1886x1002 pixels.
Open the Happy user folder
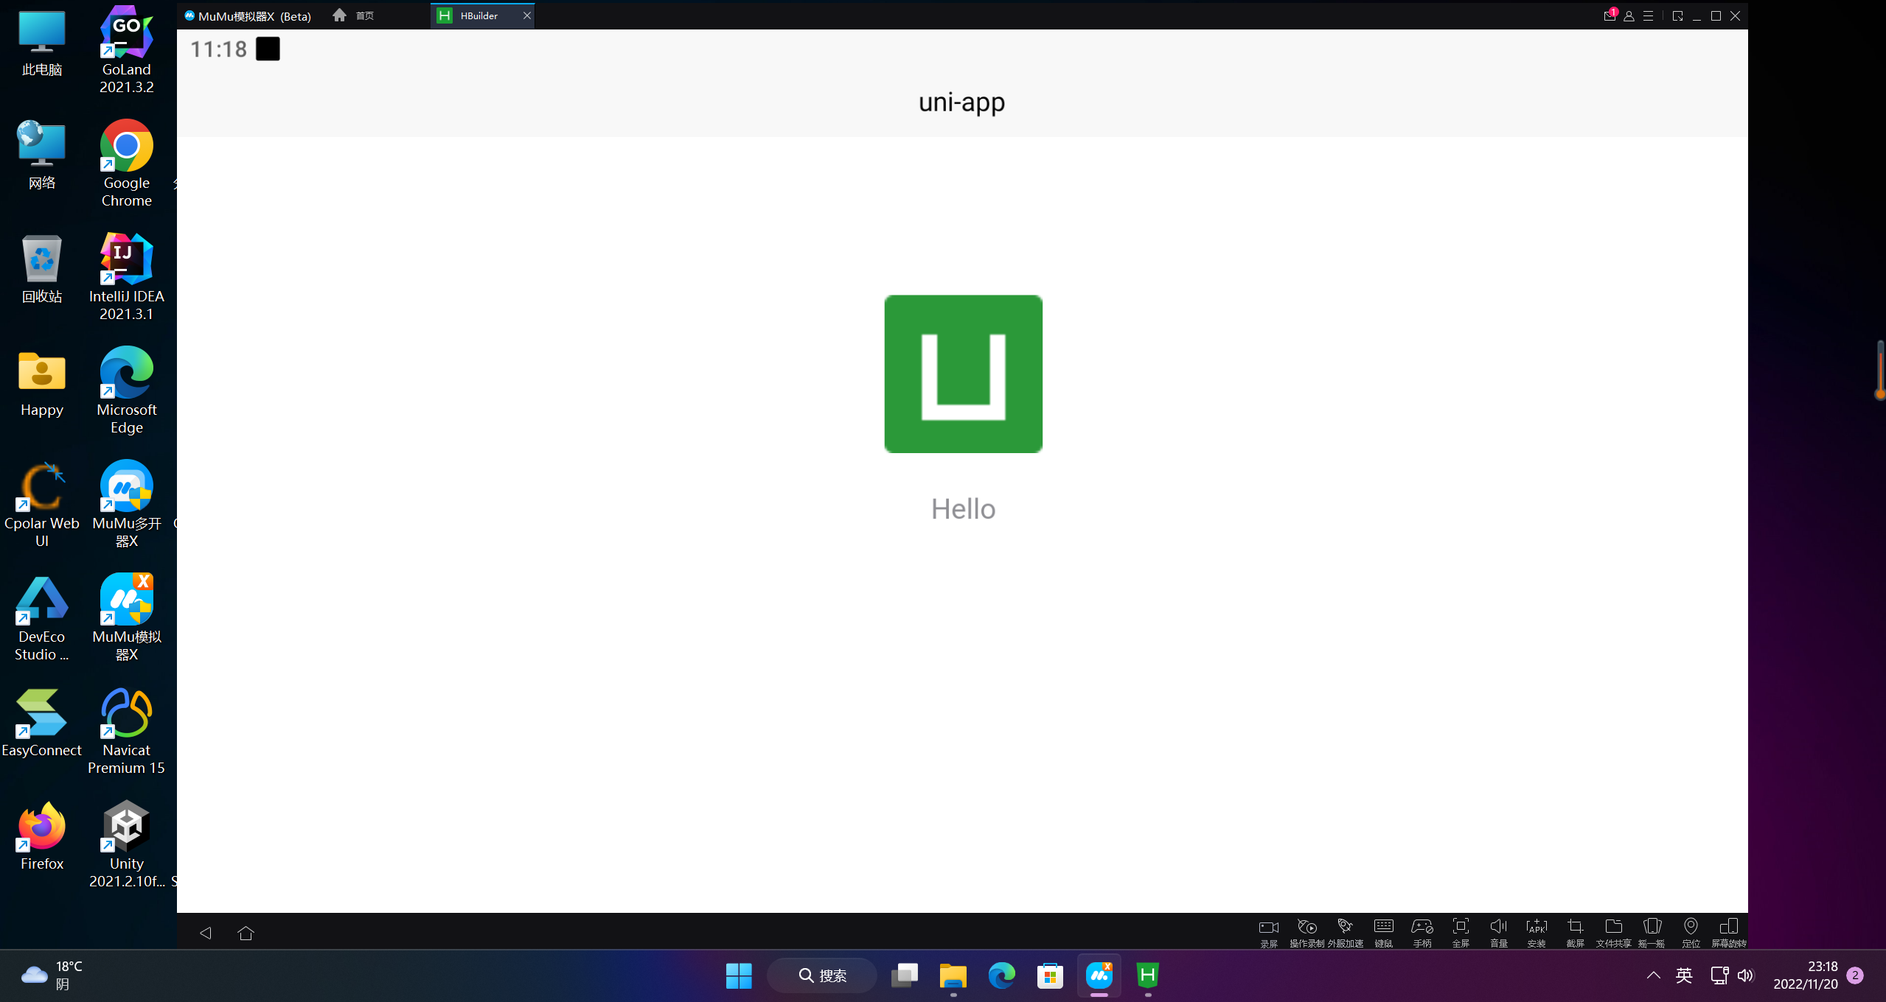pos(42,383)
